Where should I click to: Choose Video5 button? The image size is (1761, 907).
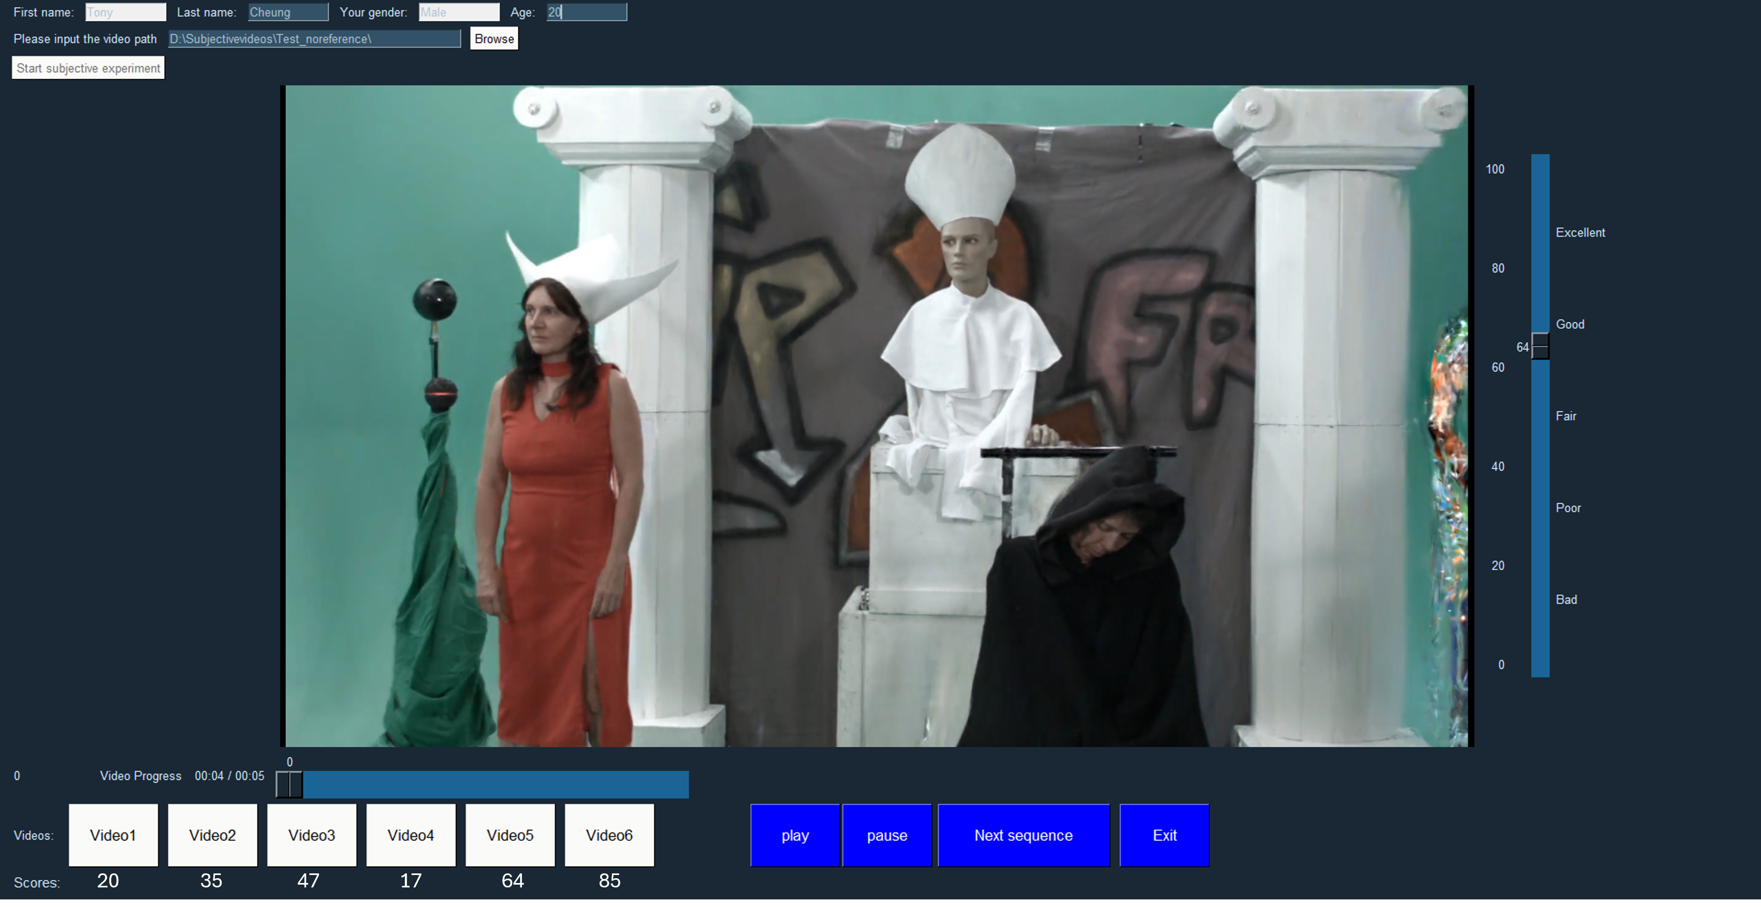pos(510,835)
